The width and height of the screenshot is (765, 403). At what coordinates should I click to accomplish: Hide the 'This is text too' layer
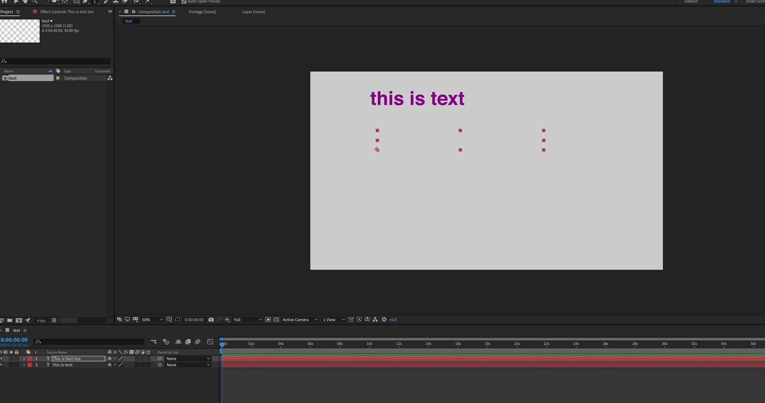(x=1, y=359)
